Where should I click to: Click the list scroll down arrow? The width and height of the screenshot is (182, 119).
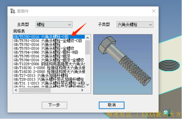(x=88, y=85)
